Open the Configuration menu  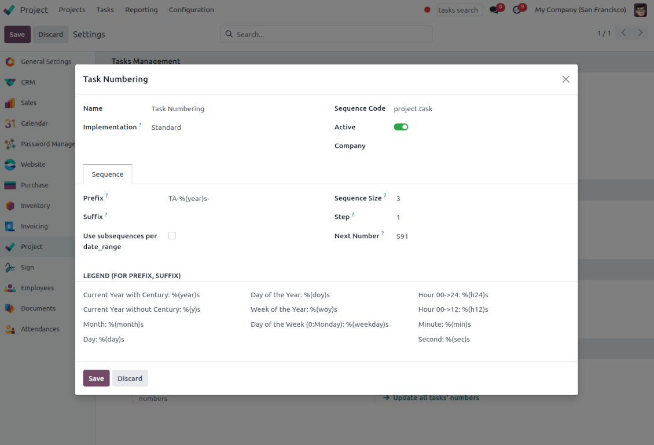coord(192,10)
